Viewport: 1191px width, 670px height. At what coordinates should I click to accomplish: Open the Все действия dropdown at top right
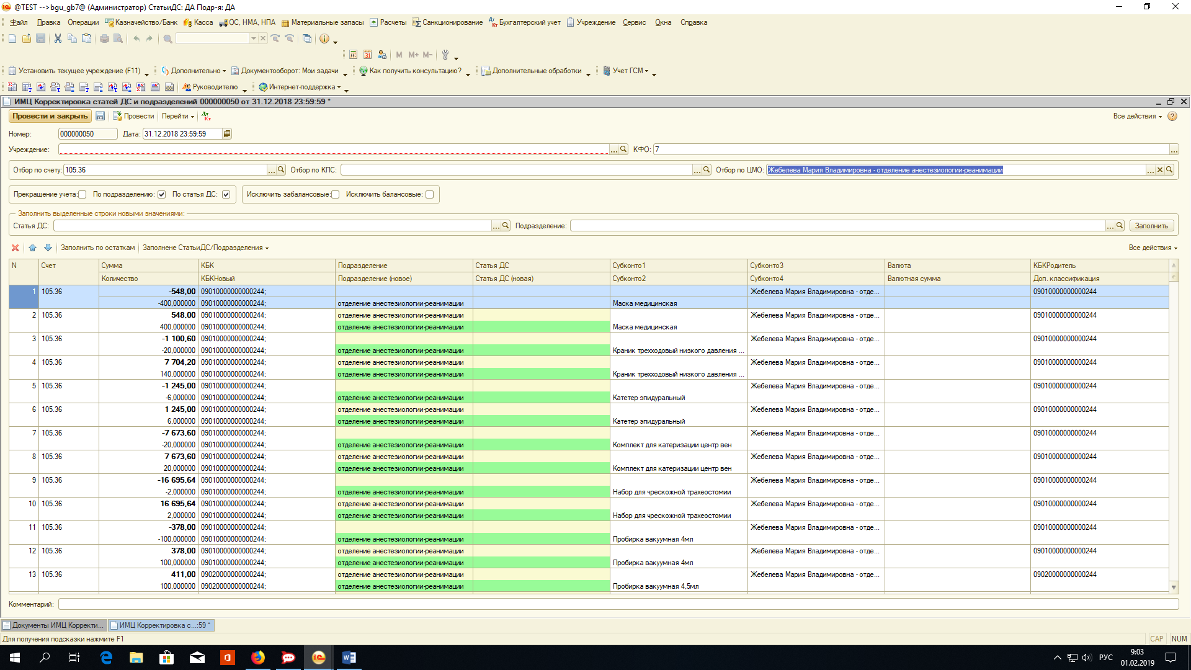point(1136,116)
